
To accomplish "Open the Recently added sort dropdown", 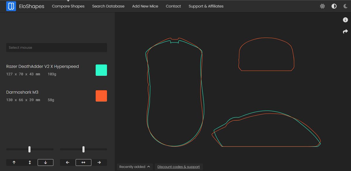I will coord(132,167).
